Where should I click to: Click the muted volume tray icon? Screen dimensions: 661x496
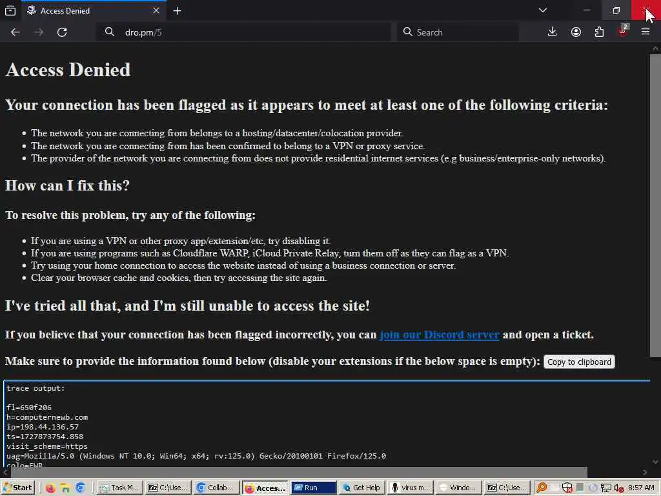click(x=618, y=488)
